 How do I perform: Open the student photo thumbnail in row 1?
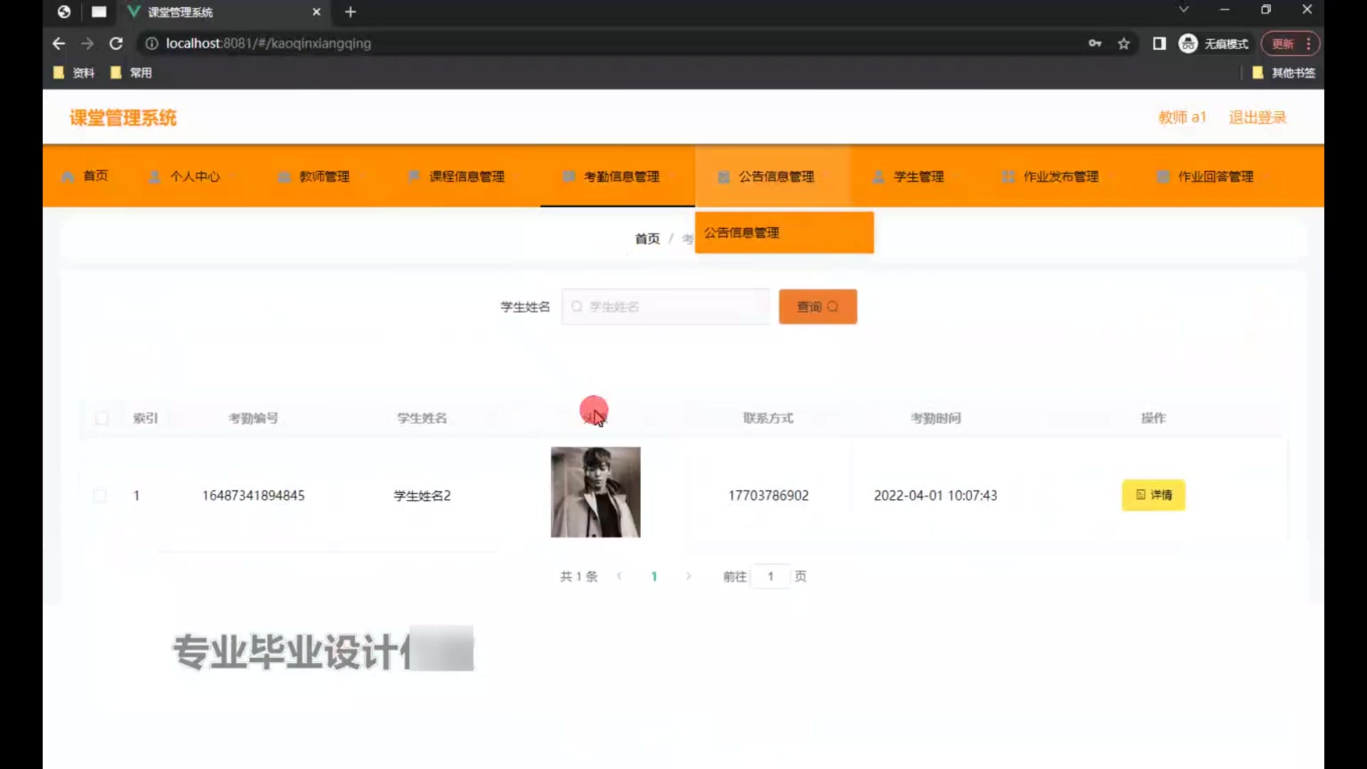point(595,492)
